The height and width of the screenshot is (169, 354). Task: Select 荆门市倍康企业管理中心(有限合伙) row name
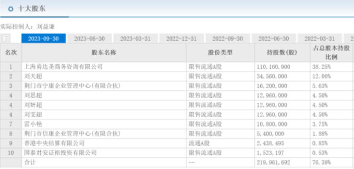(73, 134)
